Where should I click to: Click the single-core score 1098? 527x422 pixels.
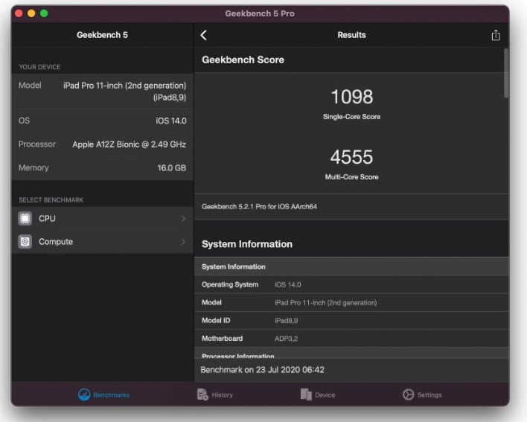(352, 97)
